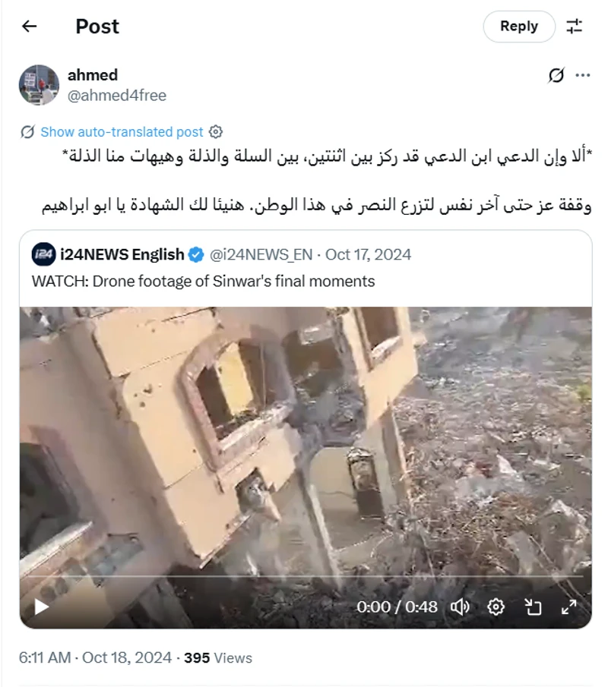Show auto-translated post

point(122,132)
